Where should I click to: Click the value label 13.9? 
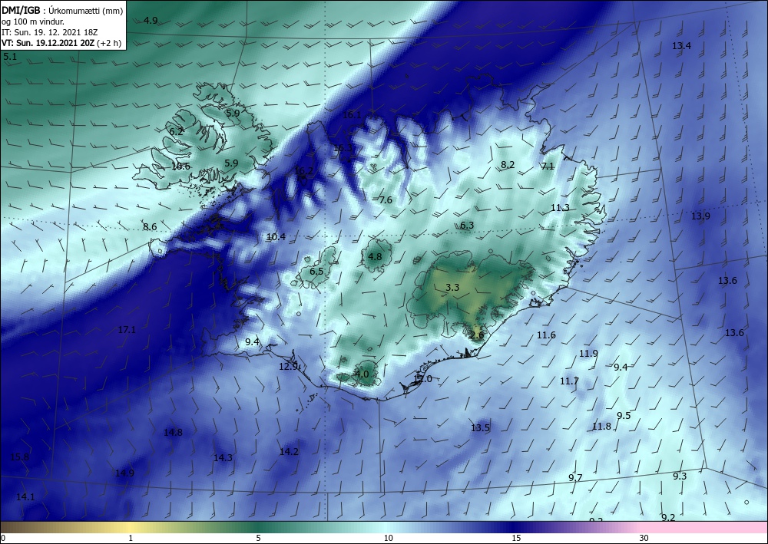(x=700, y=216)
